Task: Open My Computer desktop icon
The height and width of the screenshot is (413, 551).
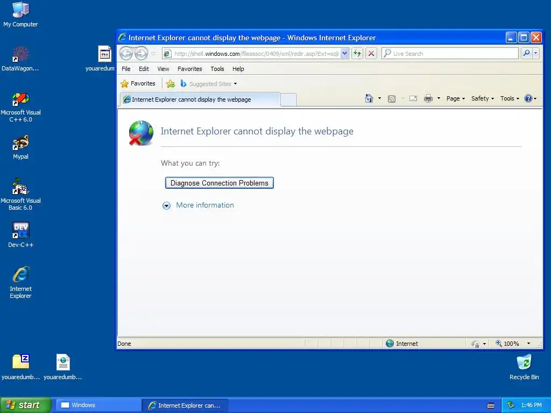Action: click(x=20, y=15)
